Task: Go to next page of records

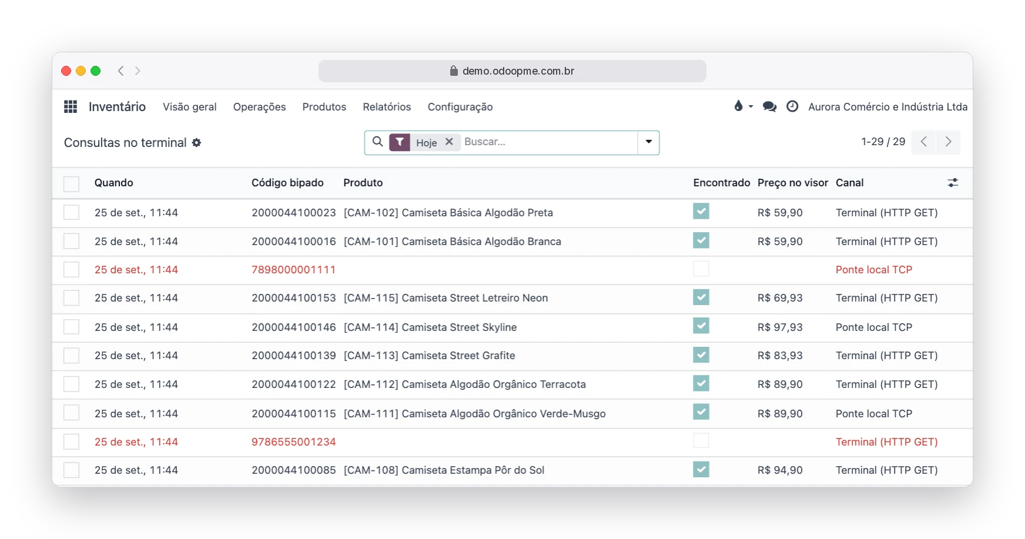Action: [948, 142]
